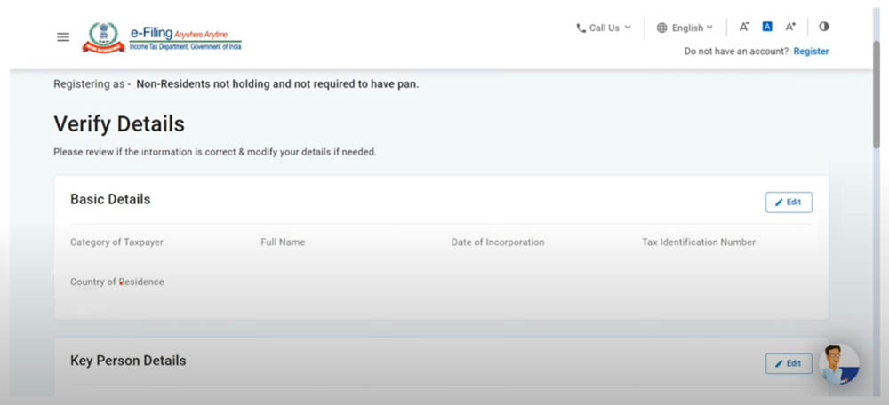Edit the Key Person Details section
The image size is (889, 405).
pos(788,363)
